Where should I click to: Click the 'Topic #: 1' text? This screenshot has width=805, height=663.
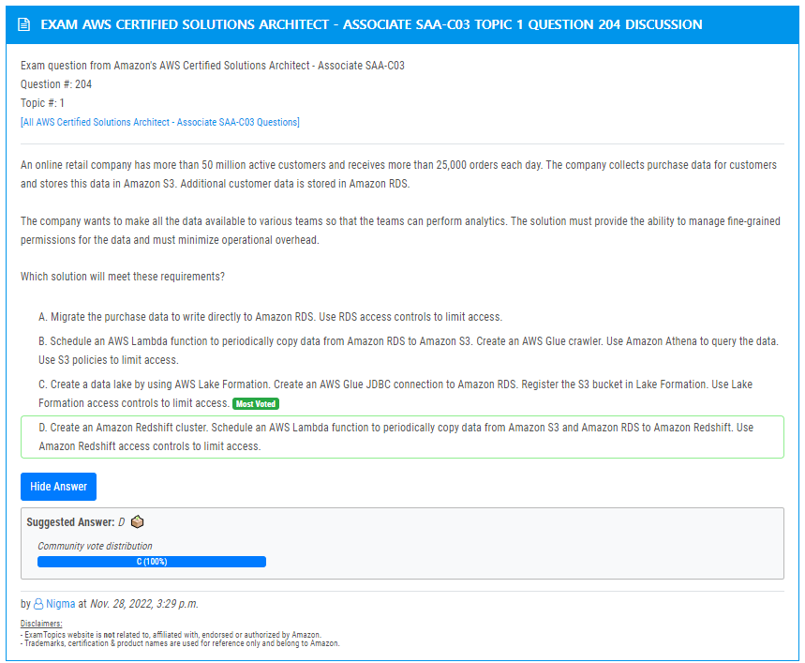pyautogui.click(x=42, y=103)
